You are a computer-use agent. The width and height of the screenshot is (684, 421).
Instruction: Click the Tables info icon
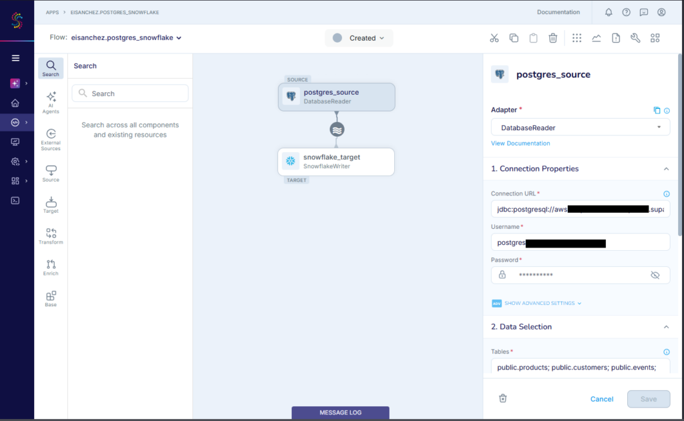coord(667,352)
